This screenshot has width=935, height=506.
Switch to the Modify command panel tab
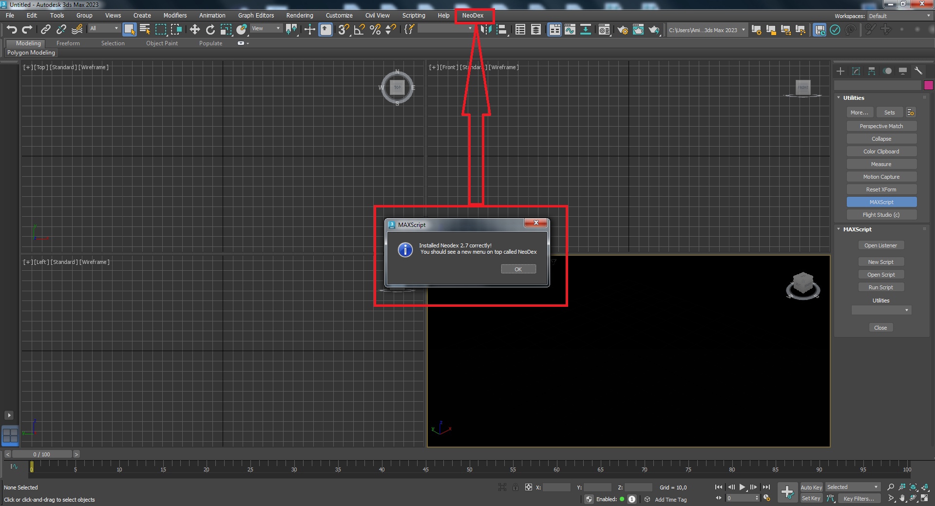pos(856,71)
